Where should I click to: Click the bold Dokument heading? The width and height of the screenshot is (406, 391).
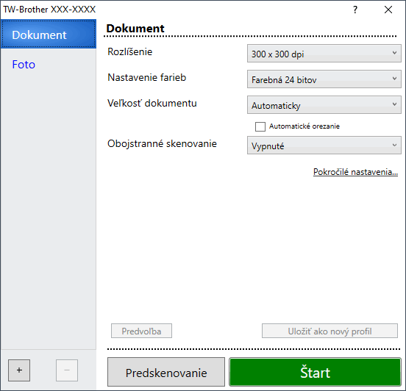point(135,28)
